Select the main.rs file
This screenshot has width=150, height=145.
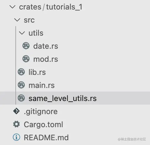tap(42, 85)
